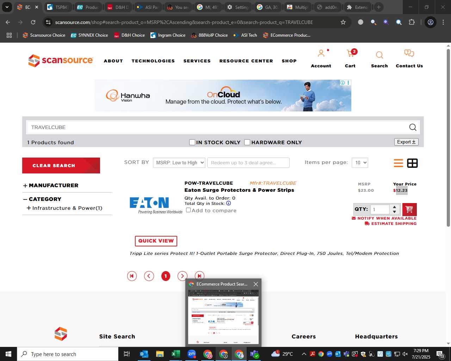Go to last results page
Screen dimensions: 451x361
click(x=199, y=276)
